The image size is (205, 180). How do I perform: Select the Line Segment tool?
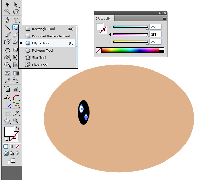pos(7,28)
